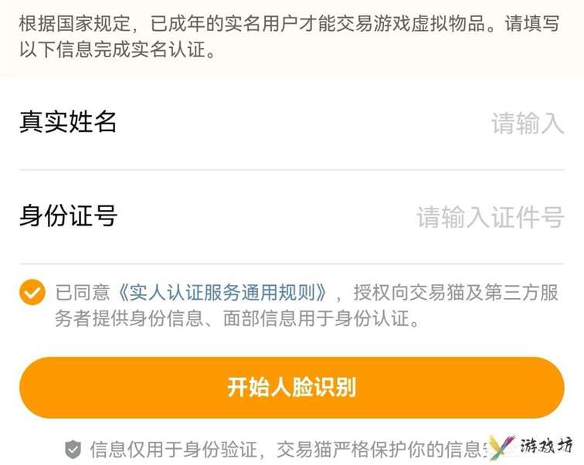This screenshot has height=465, width=584.
Task: Select the 真实姓名 field label
Action: (68, 122)
